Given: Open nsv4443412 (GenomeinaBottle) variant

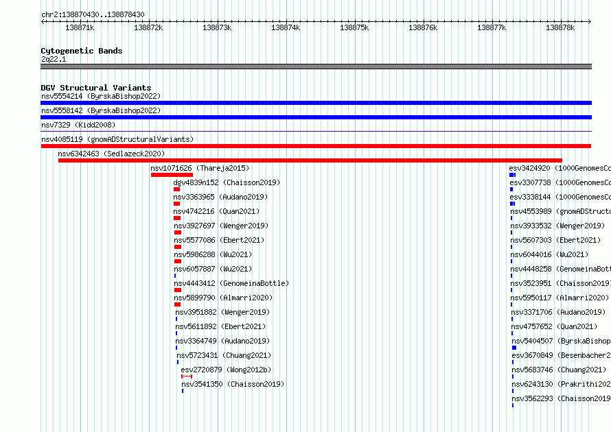Looking at the screenshot, I should (231, 283).
